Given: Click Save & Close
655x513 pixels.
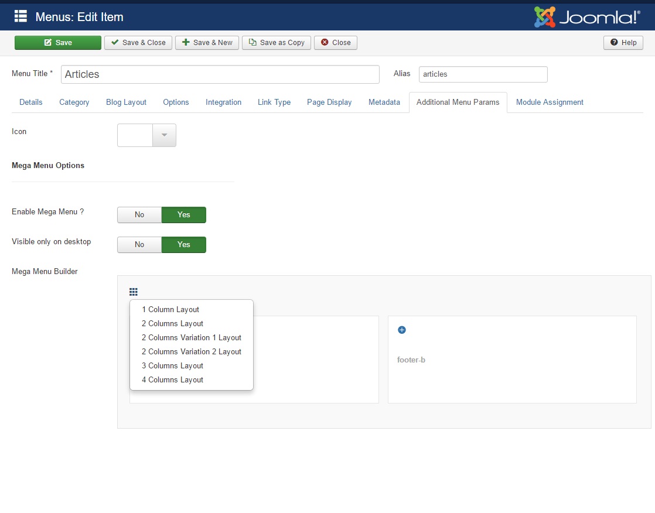Looking at the screenshot, I should coord(138,43).
